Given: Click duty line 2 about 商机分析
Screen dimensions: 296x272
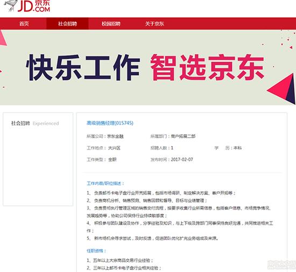Looking at the screenshot, I should (147, 201).
